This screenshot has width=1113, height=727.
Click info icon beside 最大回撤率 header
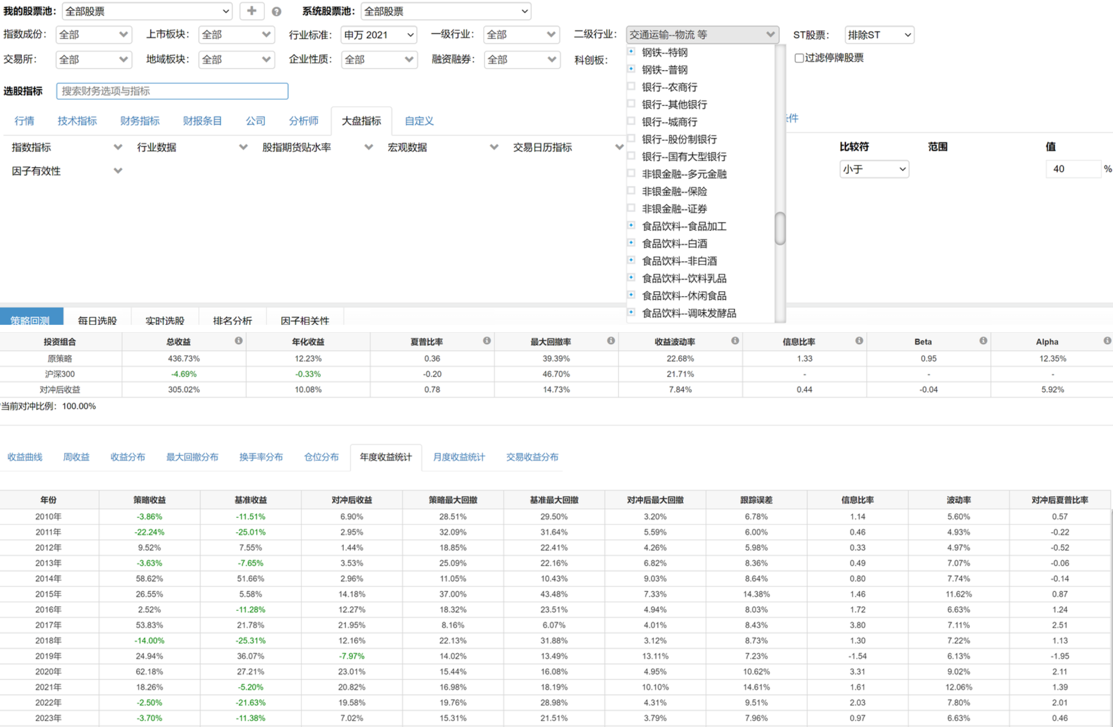pyautogui.click(x=611, y=340)
